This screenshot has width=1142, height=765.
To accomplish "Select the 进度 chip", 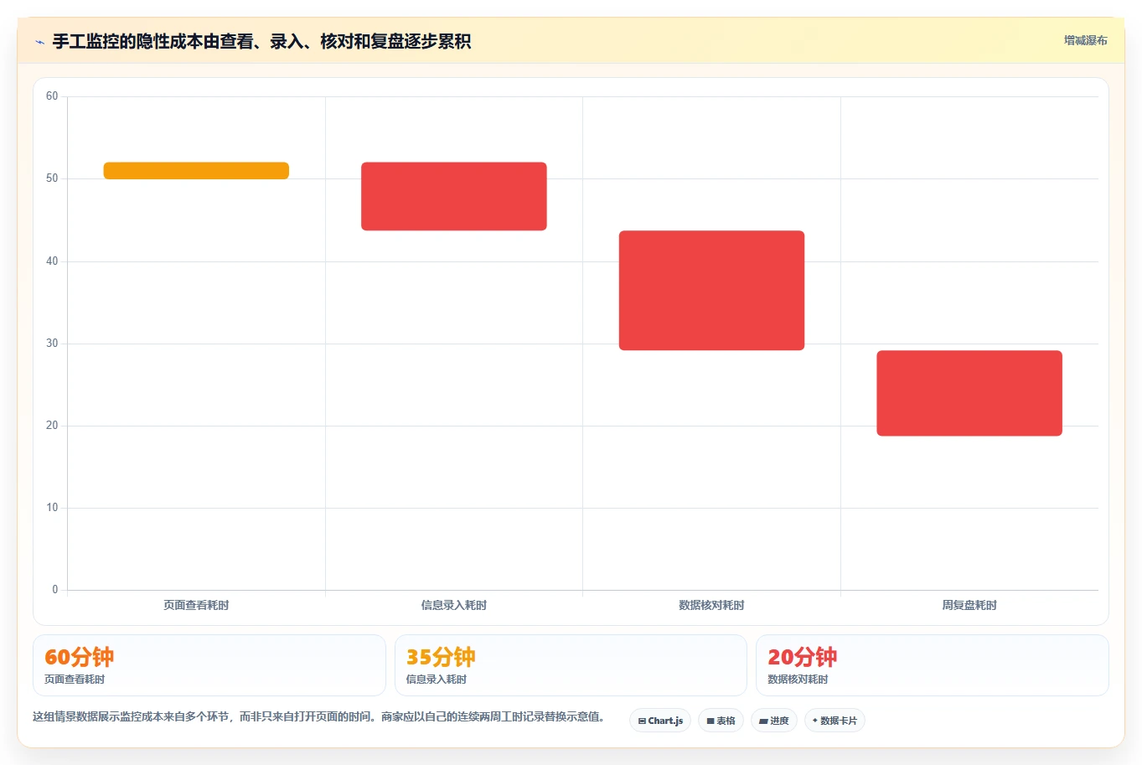I will 774,721.
